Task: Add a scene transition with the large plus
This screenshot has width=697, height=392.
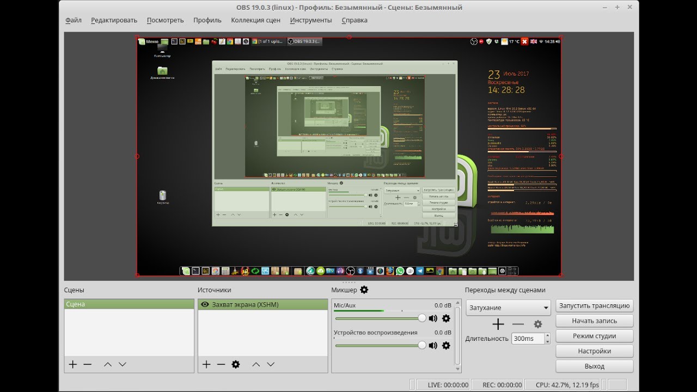Action: (498, 324)
